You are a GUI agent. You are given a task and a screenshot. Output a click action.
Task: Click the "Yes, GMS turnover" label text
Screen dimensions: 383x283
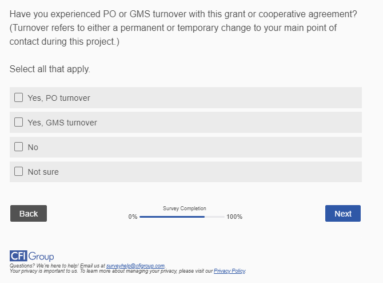click(x=62, y=123)
